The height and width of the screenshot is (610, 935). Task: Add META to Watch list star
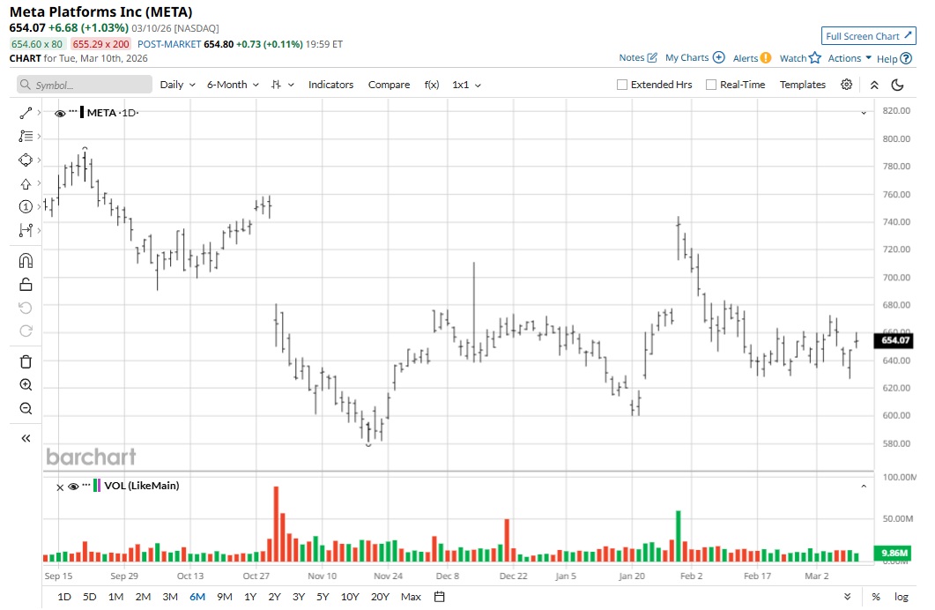point(814,58)
